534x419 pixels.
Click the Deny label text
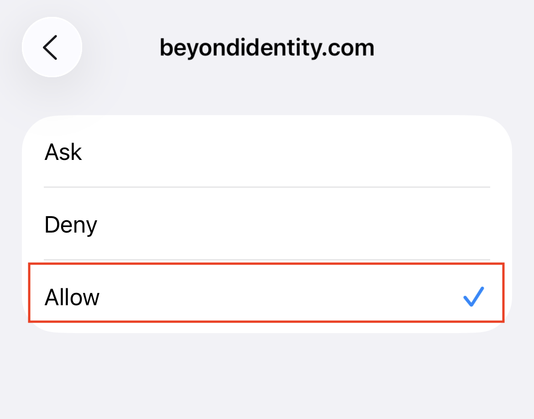(x=71, y=225)
